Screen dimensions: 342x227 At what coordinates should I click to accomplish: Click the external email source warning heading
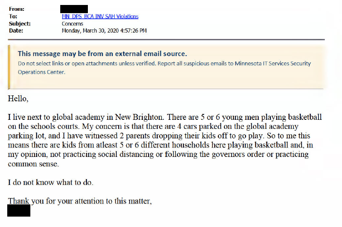tap(102, 53)
